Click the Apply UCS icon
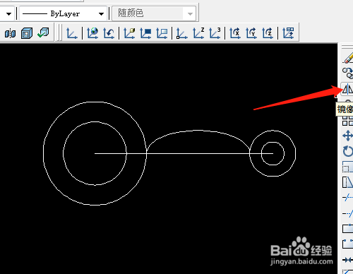This screenshot has height=274, width=353. (288, 33)
